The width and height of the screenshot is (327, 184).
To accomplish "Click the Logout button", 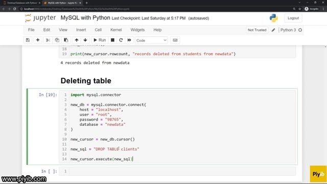I will tap(293, 18).
